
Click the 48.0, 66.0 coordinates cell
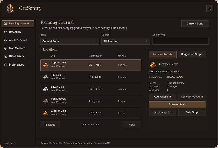point(95,113)
